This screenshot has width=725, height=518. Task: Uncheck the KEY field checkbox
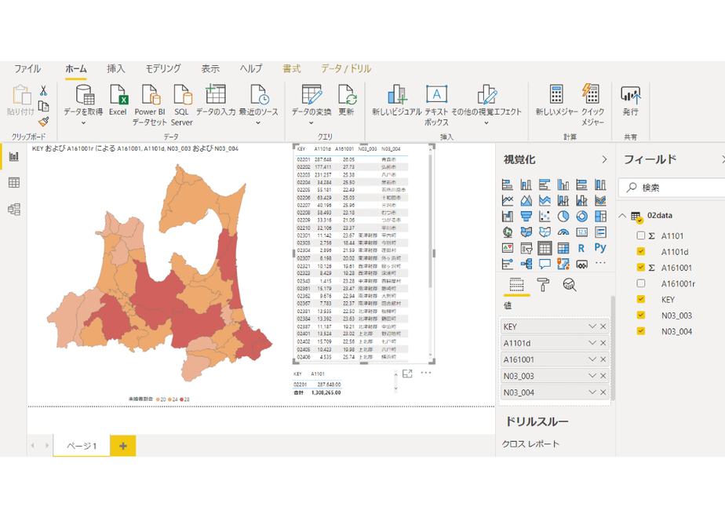point(641,299)
